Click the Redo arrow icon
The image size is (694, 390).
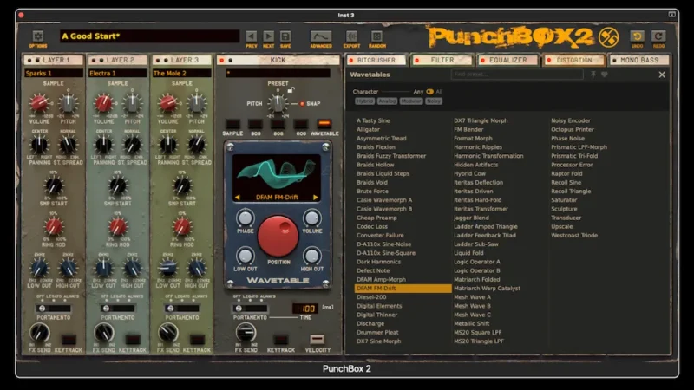coord(658,36)
